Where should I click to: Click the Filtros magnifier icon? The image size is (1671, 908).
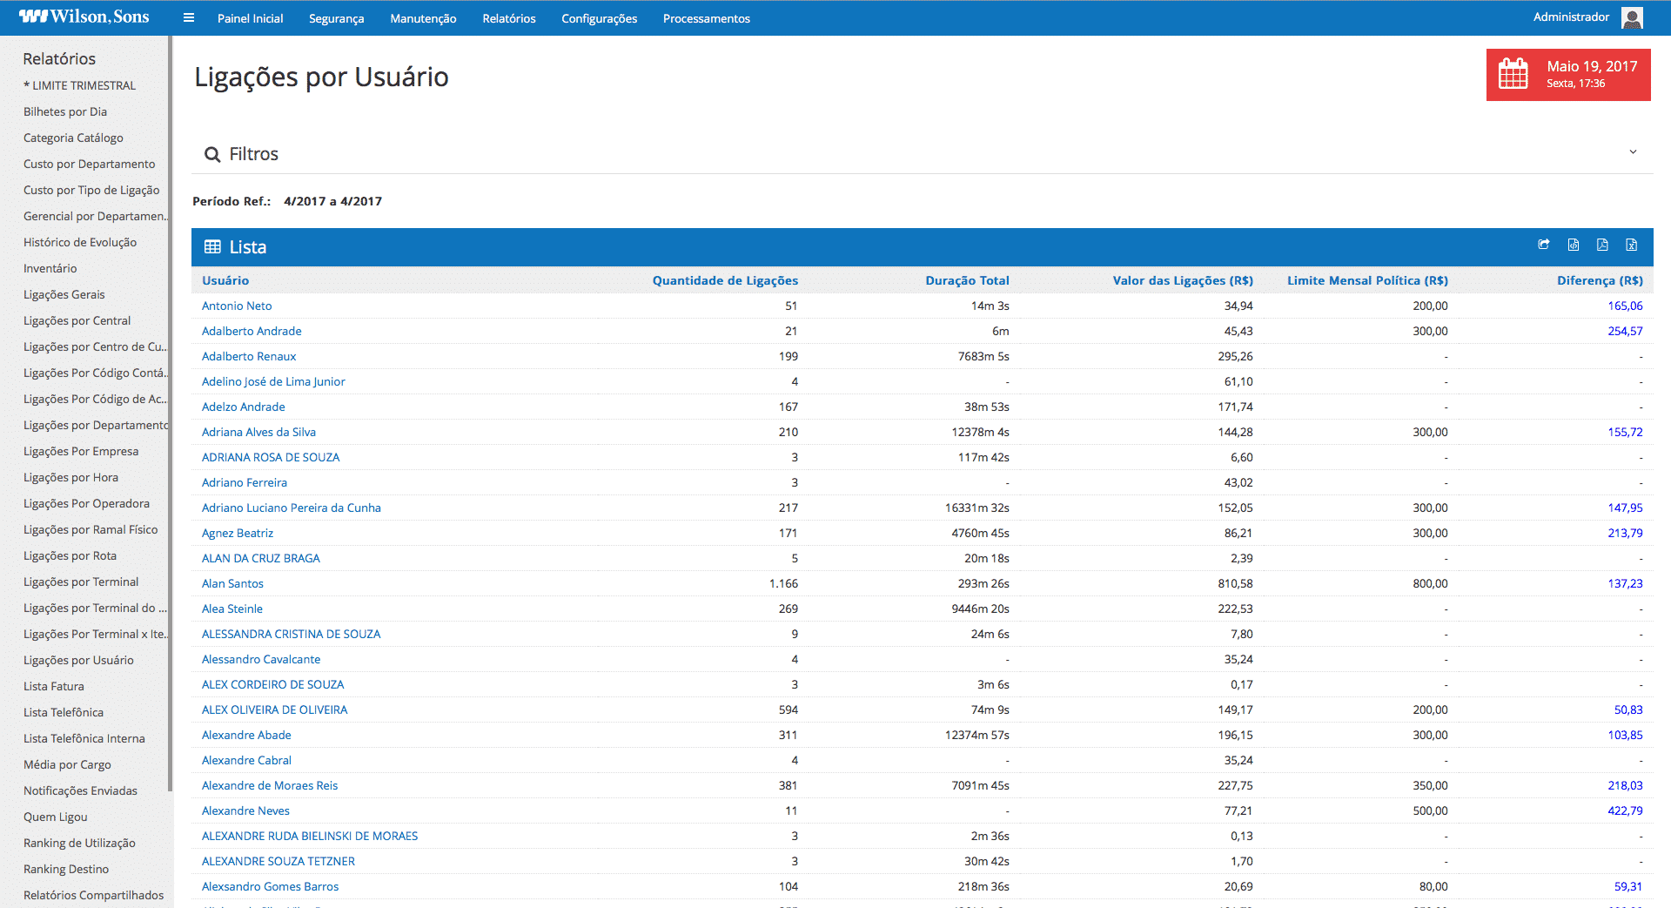tap(211, 155)
